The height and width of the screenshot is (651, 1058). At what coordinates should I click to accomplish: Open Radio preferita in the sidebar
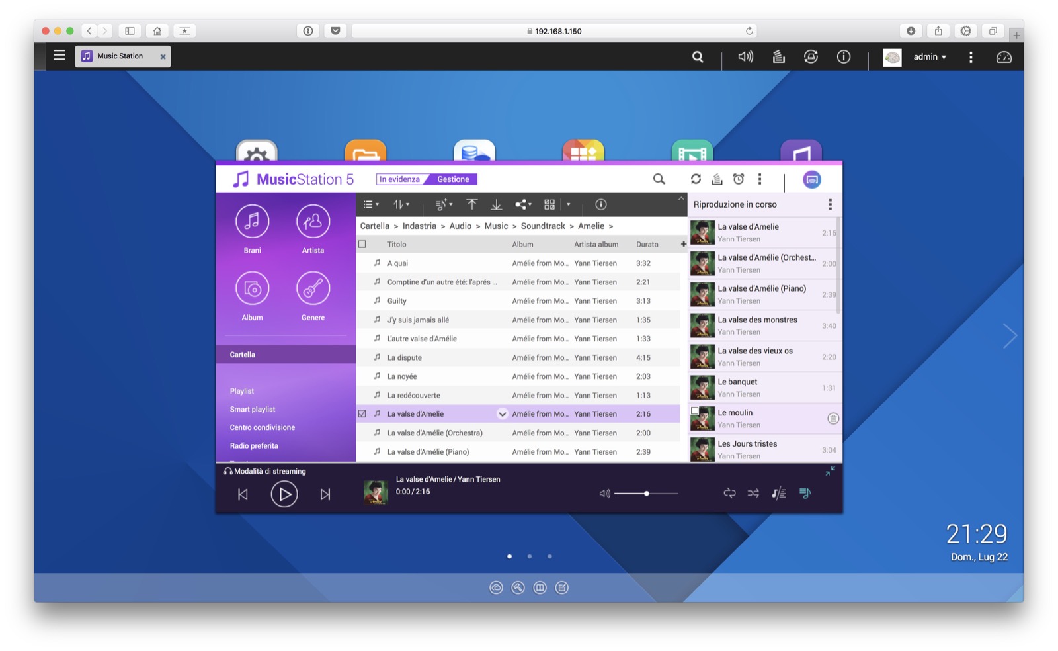pyautogui.click(x=254, y=446)
